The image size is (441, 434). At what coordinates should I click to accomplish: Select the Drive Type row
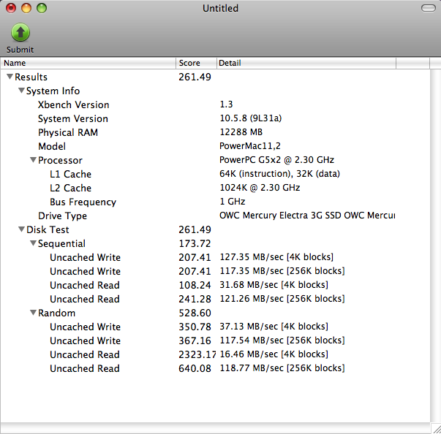pyautogui.click(x=215, y=216)
